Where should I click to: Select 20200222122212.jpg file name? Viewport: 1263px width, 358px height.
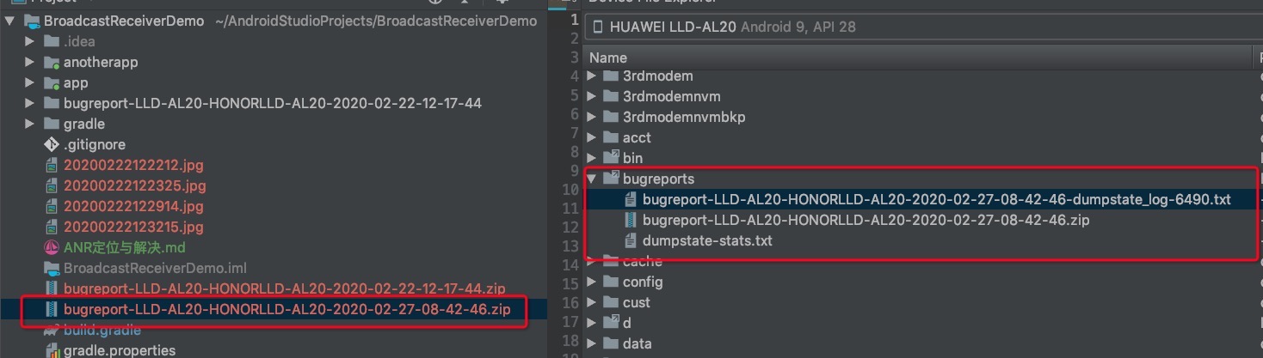(x=135, y=165)
